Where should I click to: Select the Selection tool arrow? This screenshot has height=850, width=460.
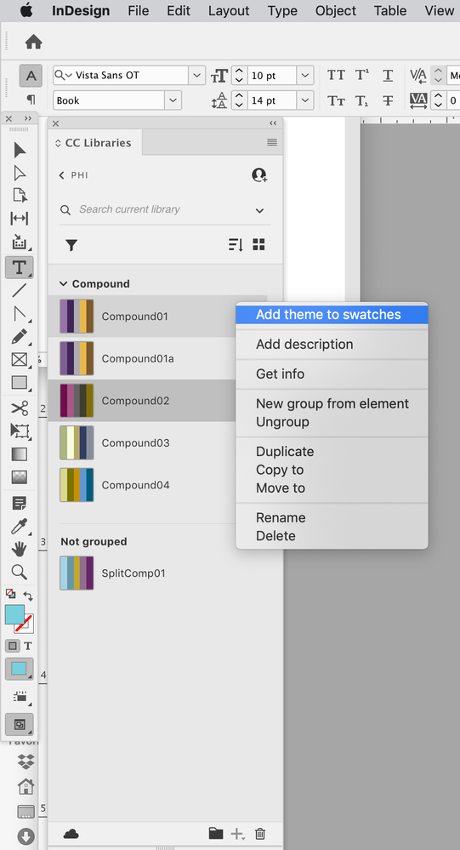click(x=20, y=150)
